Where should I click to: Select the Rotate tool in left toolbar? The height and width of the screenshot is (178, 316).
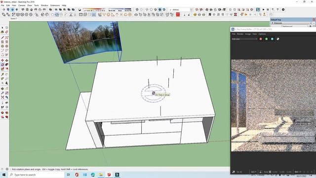2,65
